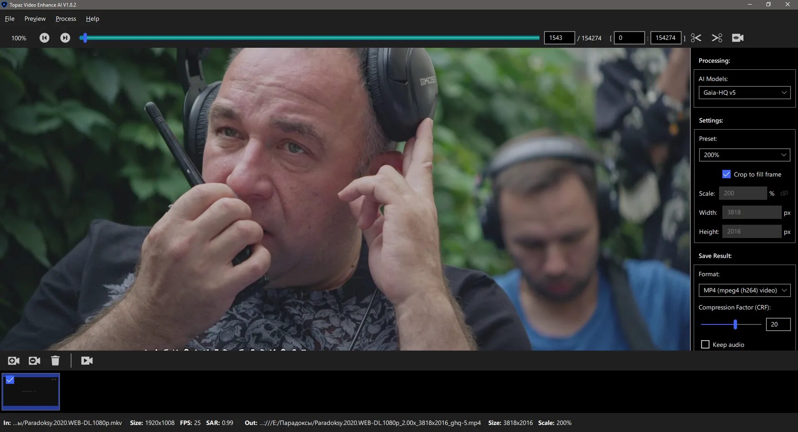Open the Process menu
Image resolution: width=798 pixels, height=432 pixels.
66,19
